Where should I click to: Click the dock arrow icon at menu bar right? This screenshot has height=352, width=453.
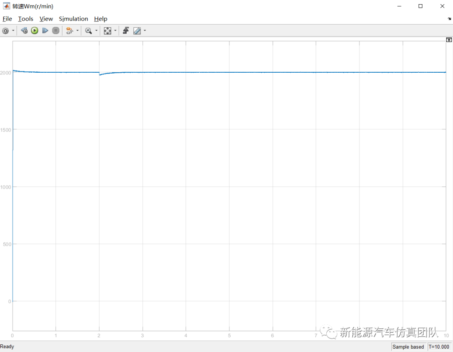tap(449, 19)
